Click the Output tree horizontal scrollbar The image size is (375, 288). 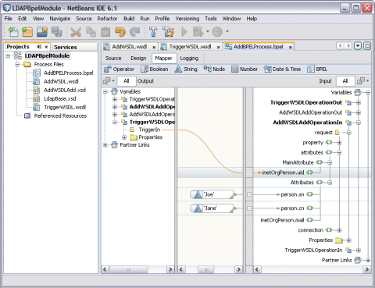[x=138, y=269]
